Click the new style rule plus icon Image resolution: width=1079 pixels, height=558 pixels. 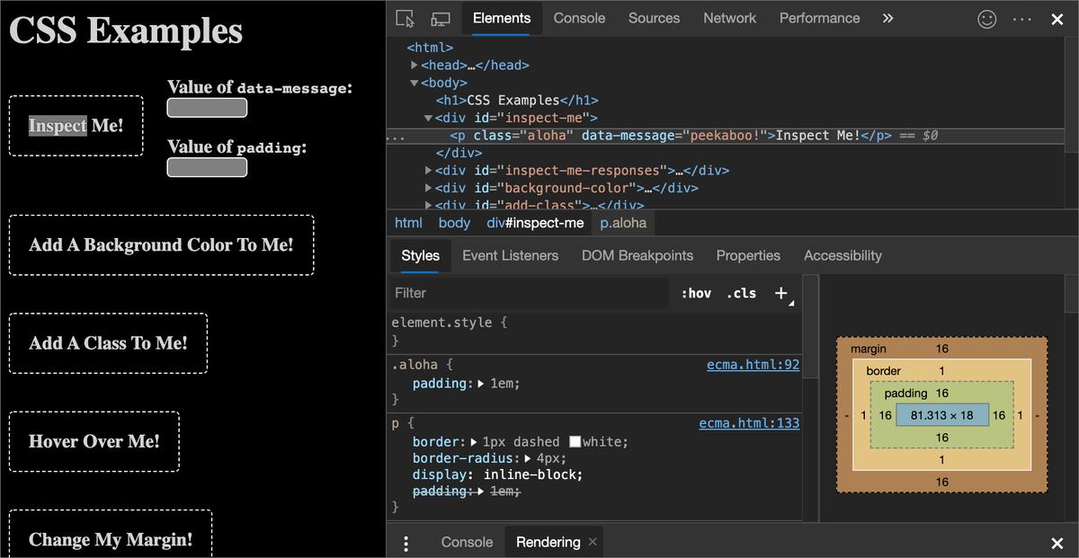point(781,293)
